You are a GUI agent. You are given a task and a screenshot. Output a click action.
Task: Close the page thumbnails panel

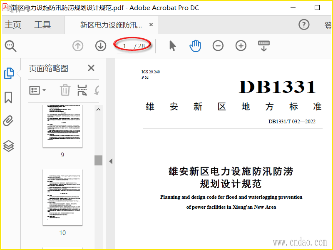(x=91, y=68)
